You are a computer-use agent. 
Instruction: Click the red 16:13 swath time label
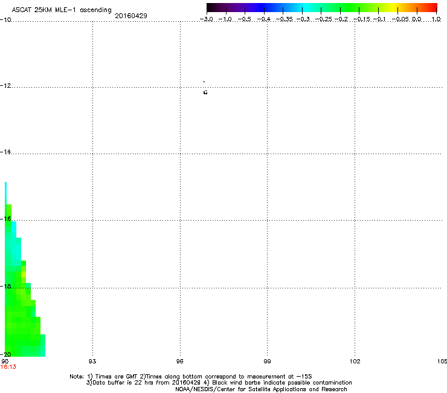[8, 367]
